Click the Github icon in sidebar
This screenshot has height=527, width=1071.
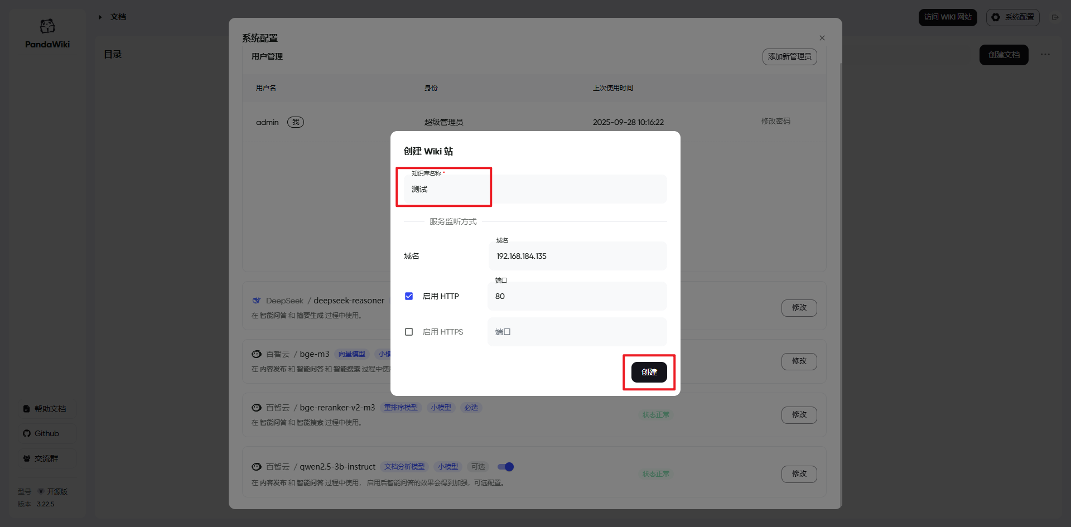click(x=27, y=434)
